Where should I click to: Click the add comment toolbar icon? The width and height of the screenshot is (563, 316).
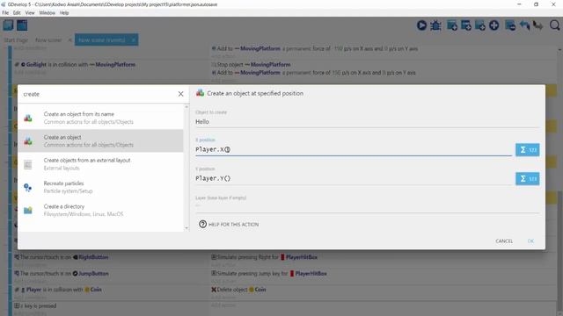(480, 25)
